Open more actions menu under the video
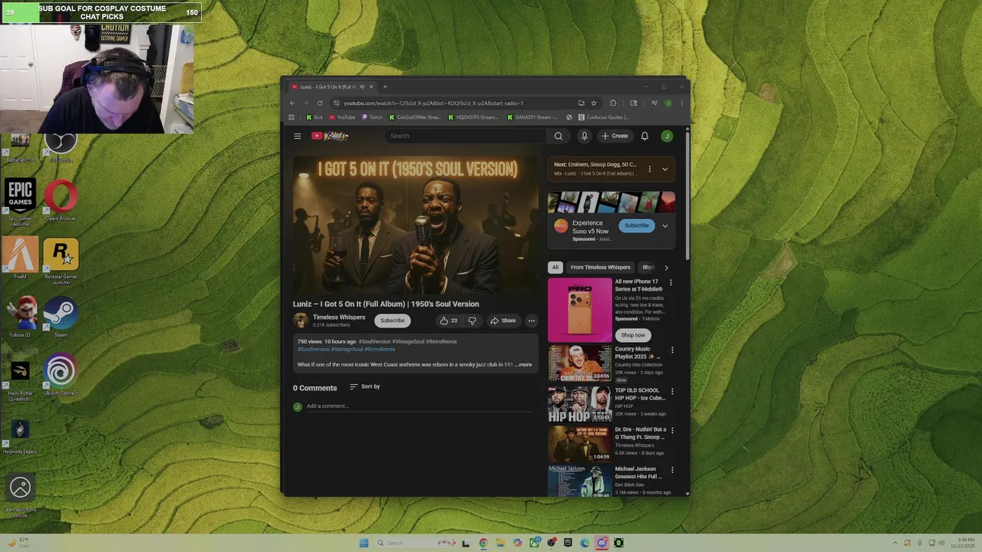This screenshot has height=552, width=982. 531,320
